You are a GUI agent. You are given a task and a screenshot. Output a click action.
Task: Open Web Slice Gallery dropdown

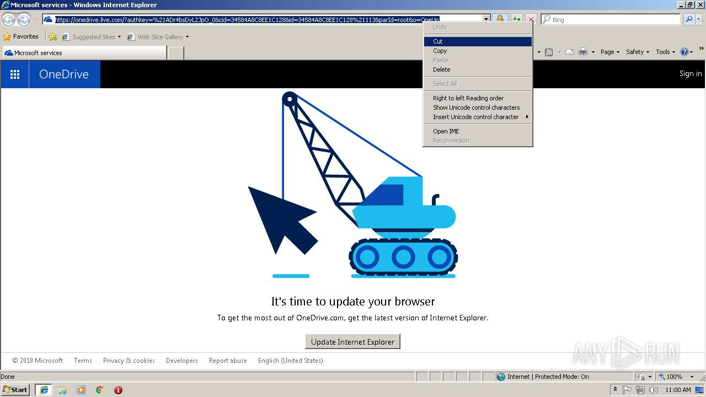point(158,37)
